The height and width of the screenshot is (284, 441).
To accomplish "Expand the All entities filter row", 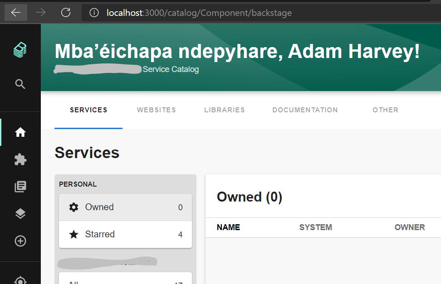I will click(x=125, y=281).
